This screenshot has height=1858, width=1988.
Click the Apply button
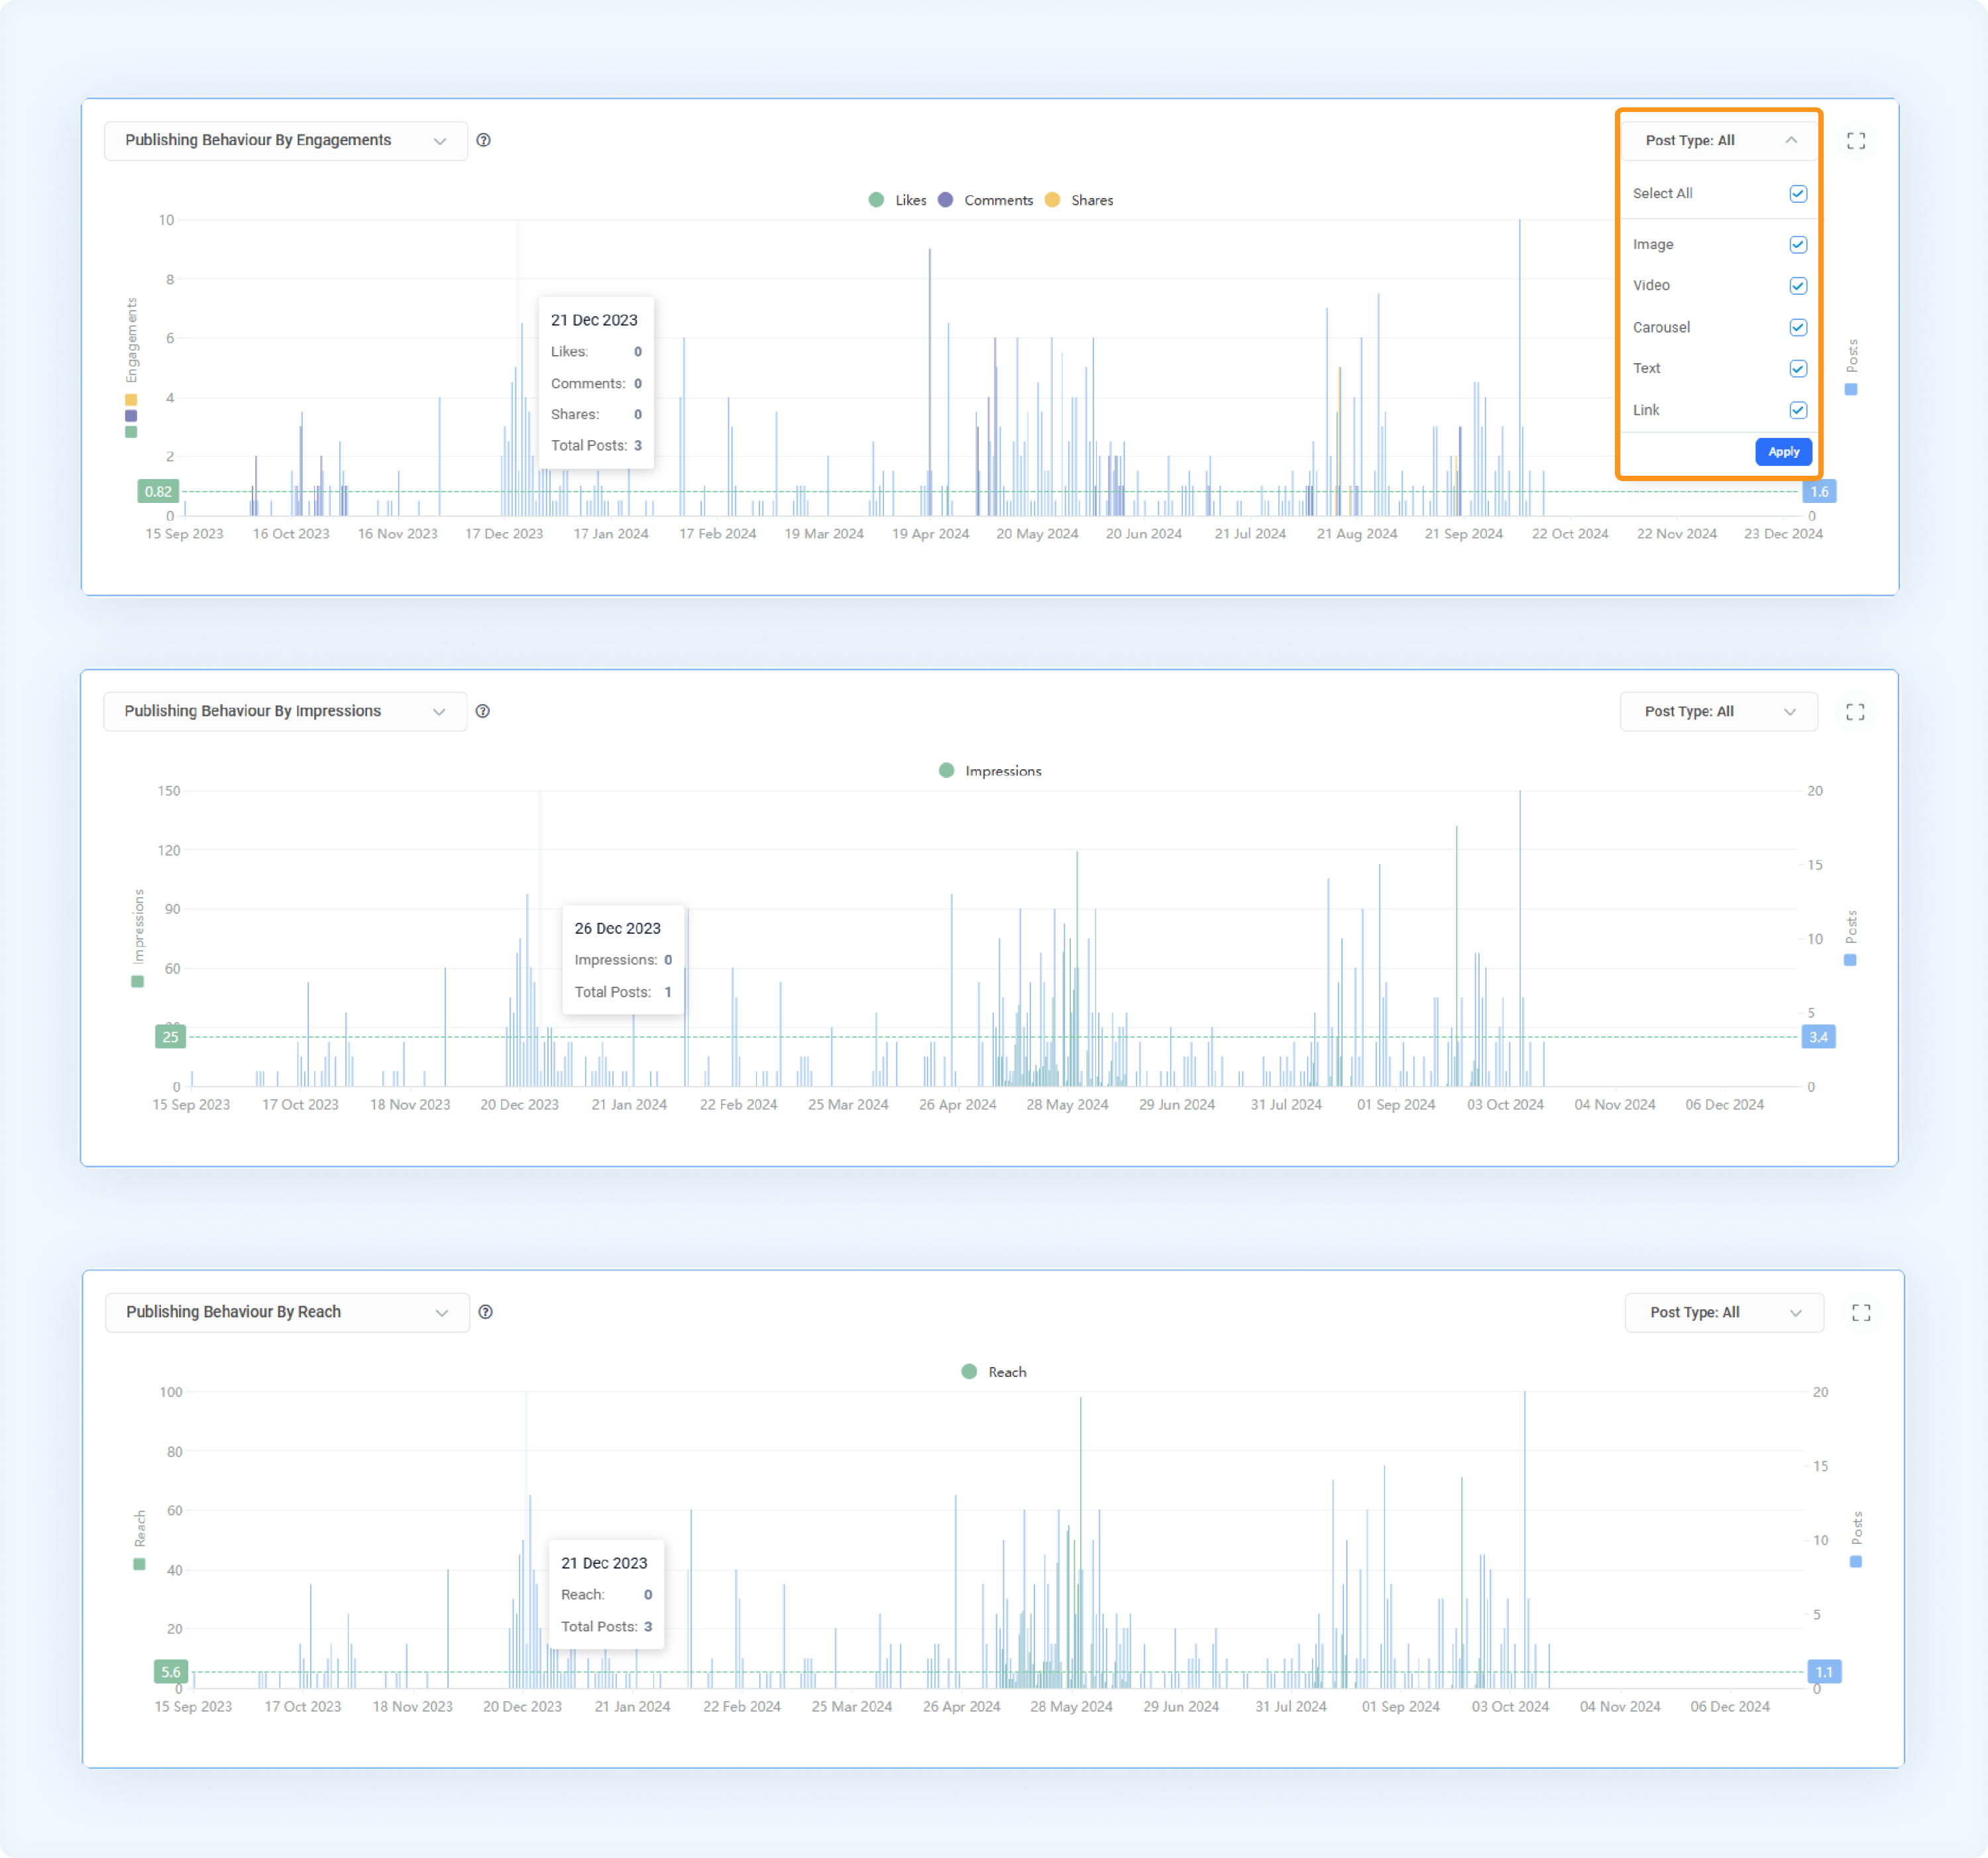tap(1783, 452)
